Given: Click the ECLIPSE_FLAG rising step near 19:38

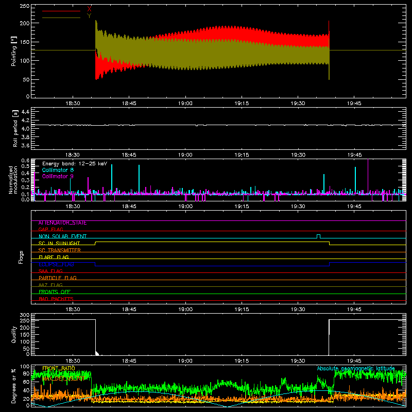Looking at the screenshot, I should 329,264.
